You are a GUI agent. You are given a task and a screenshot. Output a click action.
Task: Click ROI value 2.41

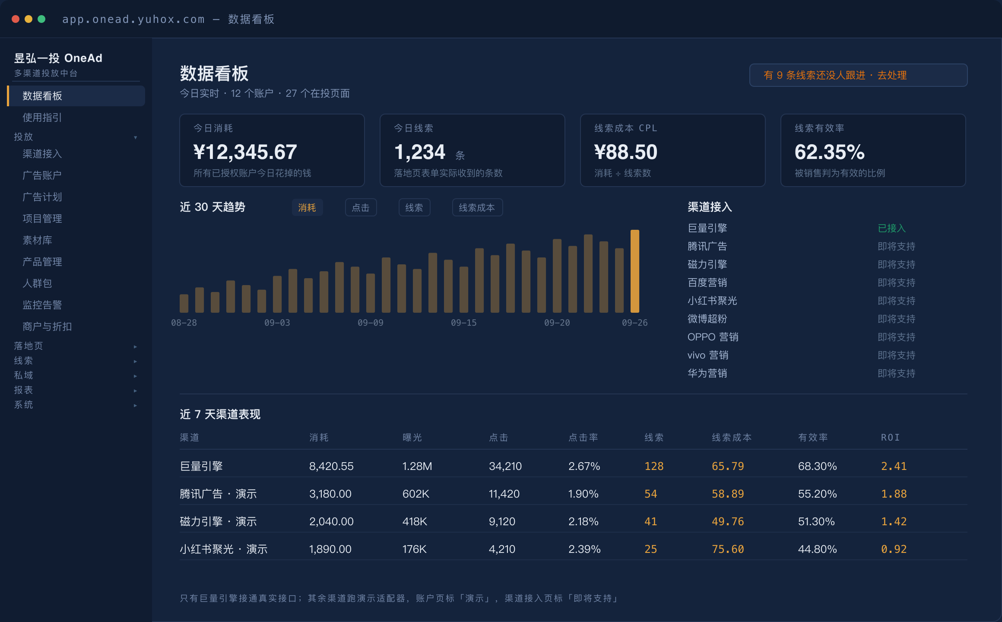[894, 466]
